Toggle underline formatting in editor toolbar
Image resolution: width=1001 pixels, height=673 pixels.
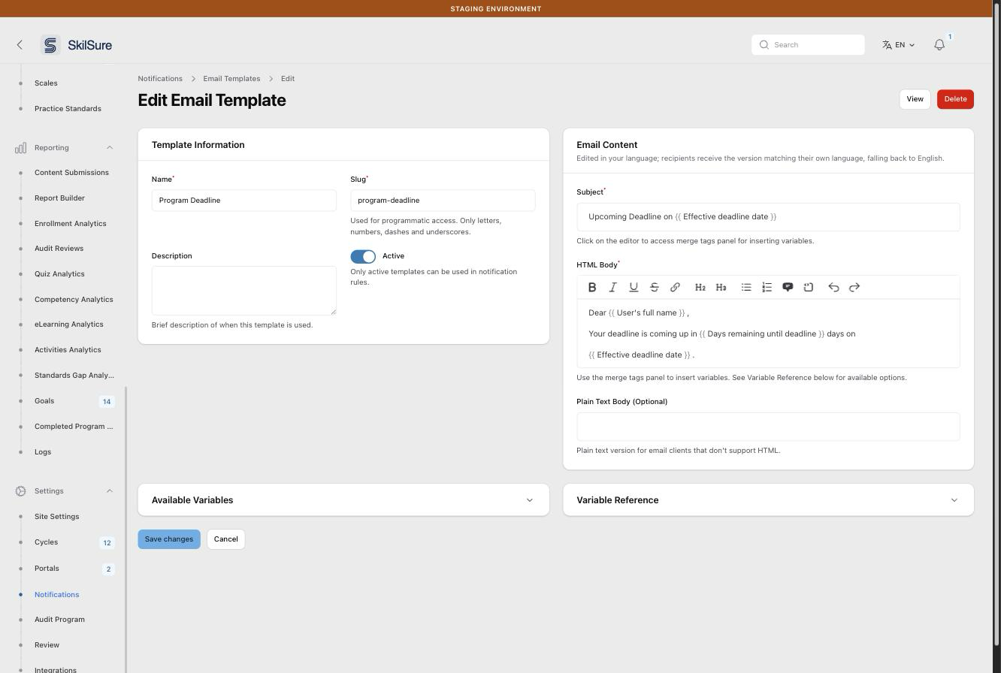click(x=634, y=287)
